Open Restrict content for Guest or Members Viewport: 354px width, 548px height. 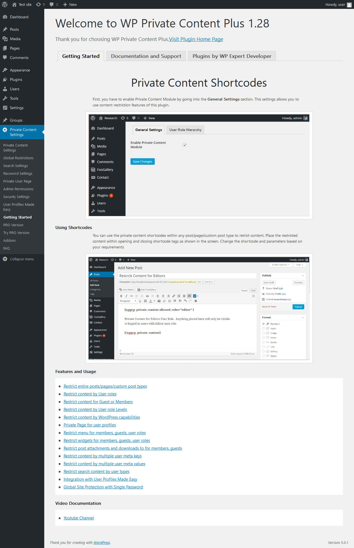[x=98, y=402]
